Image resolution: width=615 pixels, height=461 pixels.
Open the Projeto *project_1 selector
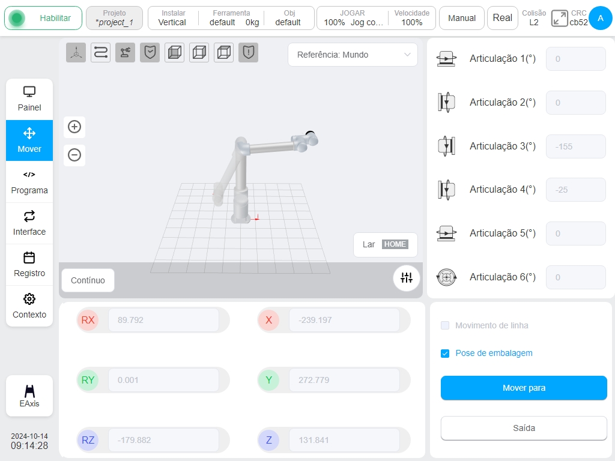(x=114, y=18)
